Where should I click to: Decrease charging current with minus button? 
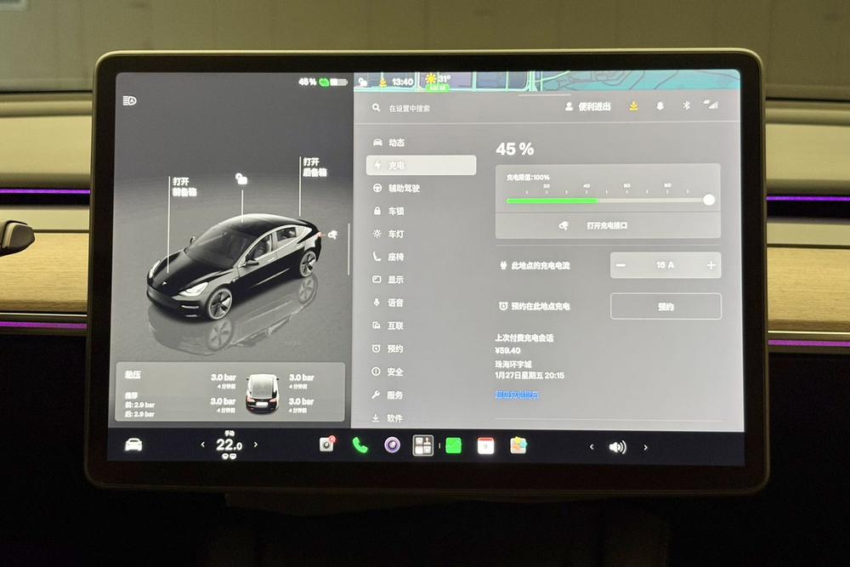point(621,265)
